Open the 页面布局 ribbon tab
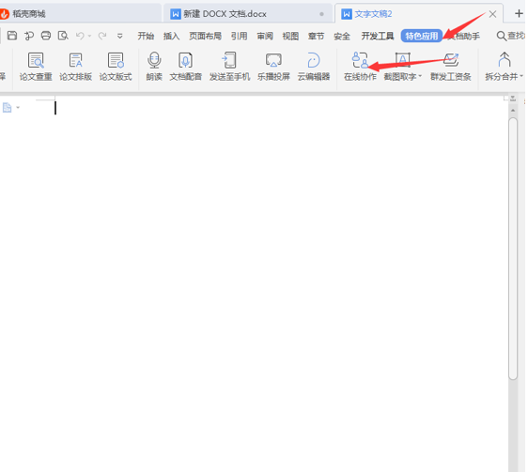The image size is (528, 472). [205, 36]
